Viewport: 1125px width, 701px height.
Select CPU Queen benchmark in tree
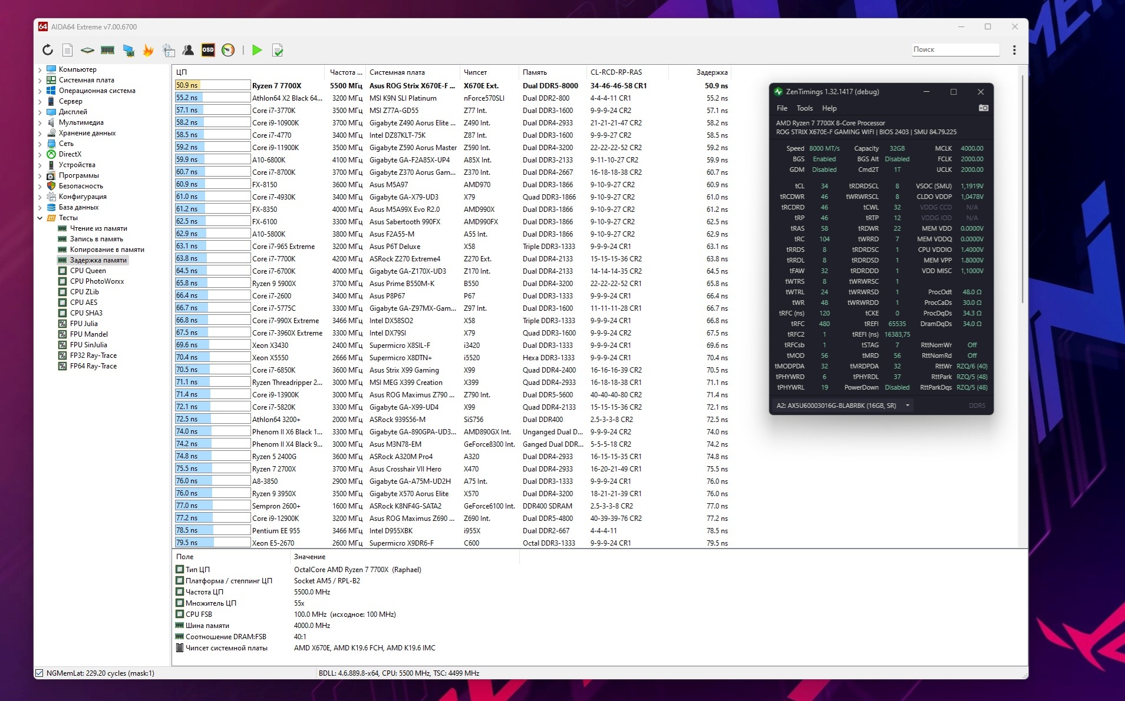click(x=88, y=271)
